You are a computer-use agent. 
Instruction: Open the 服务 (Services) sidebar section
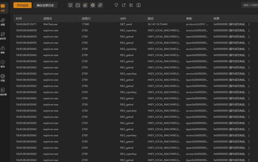[x=3, y=50]
